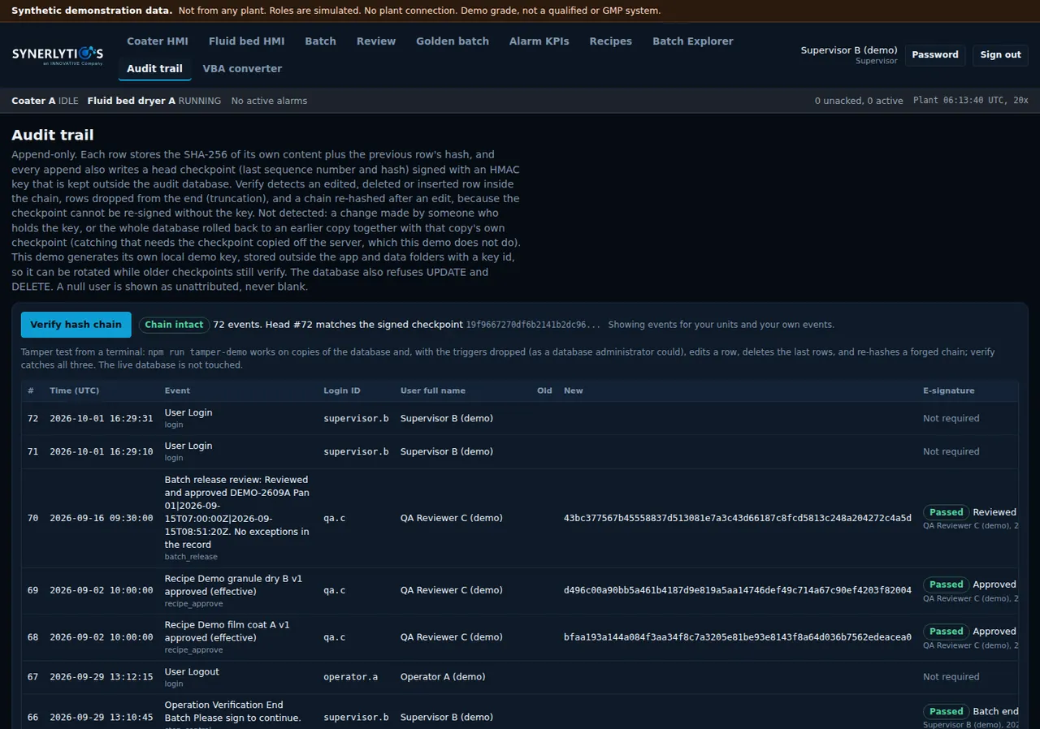Click hash starting with bfaa193a144a

(x=738, y=637)
